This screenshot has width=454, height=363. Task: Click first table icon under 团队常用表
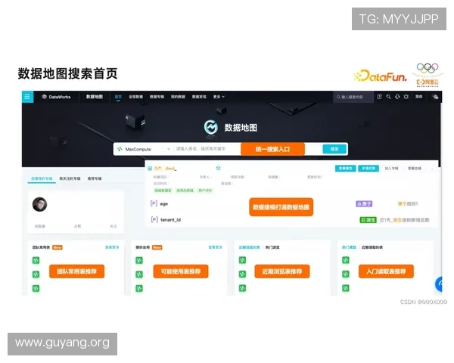point(36,260)
